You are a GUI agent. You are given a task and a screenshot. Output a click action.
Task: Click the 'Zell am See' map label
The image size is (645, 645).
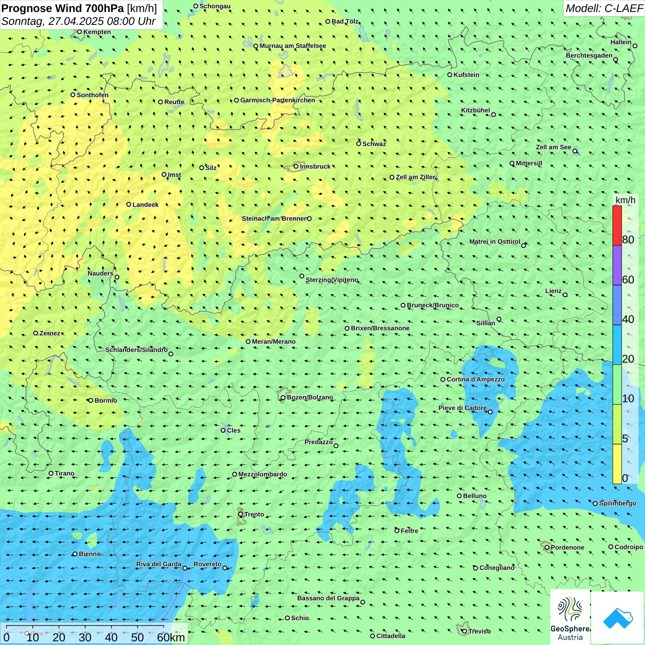553,147
